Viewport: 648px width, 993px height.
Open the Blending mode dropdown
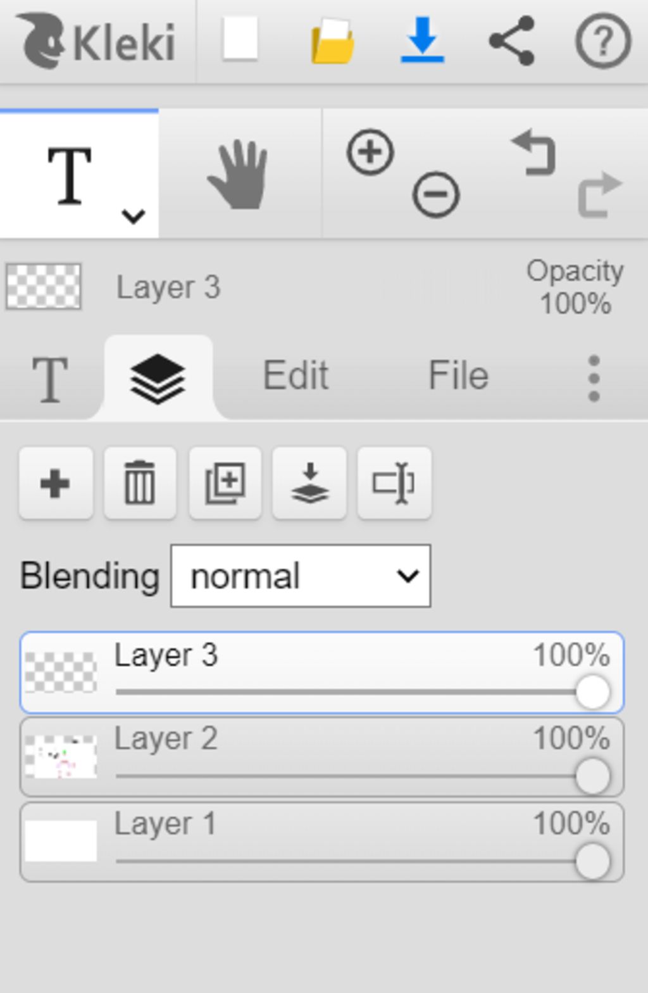301,576
